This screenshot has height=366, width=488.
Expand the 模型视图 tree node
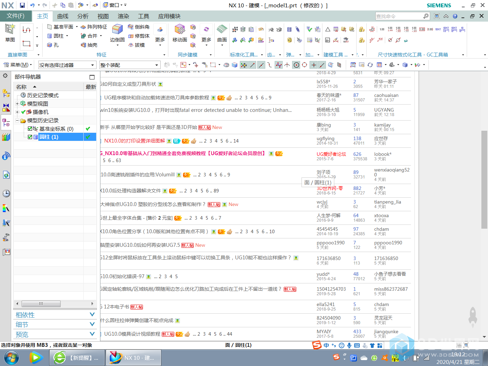click(x=17, y=104)
